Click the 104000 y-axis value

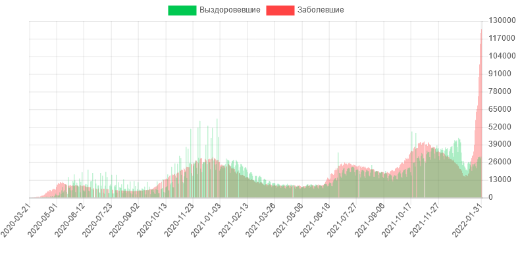tap(502, 56)
